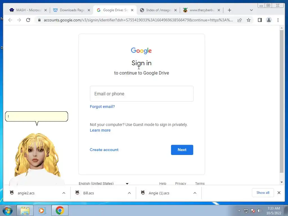Open the Chrome three-dot menu
Viewport: 288px width, 216px height.
point(278,20)
